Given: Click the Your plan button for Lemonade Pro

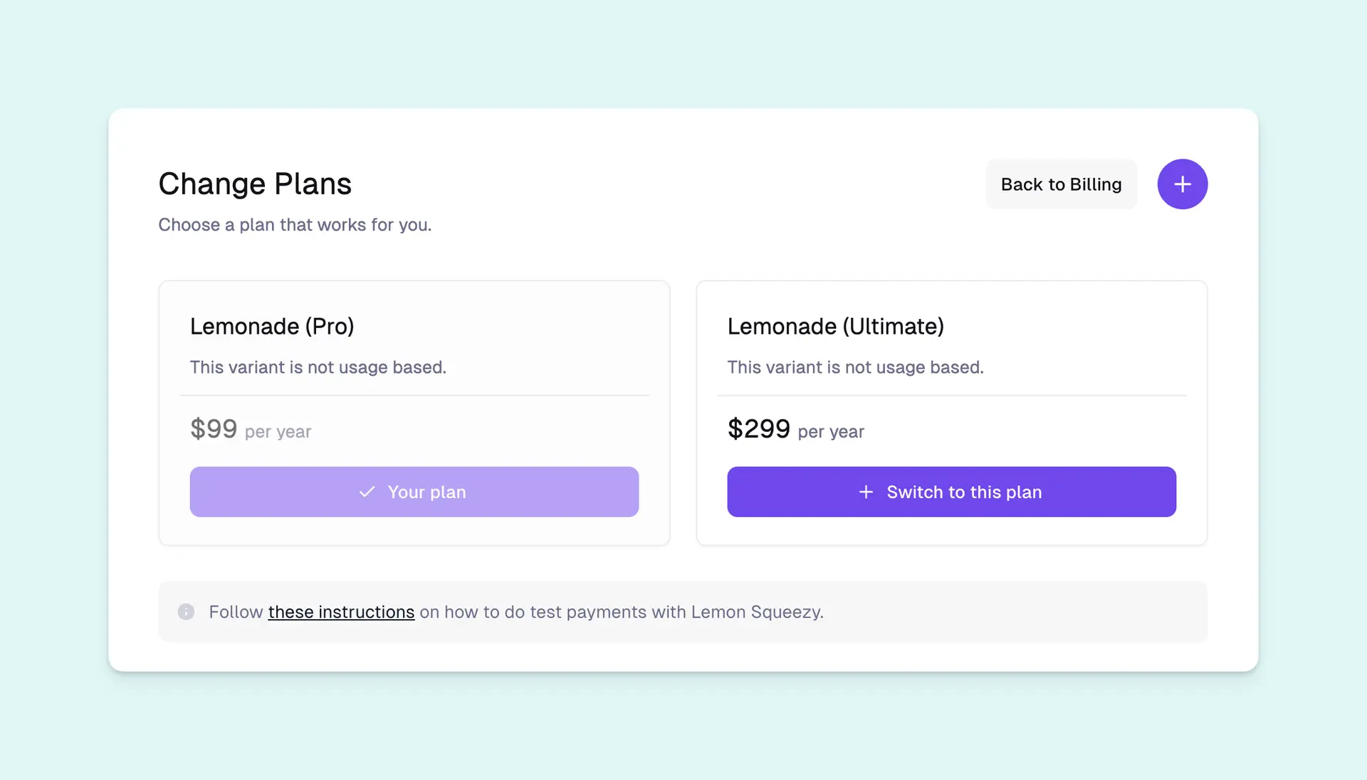Looking at the screenshot, I should click(x=414, y=492).
